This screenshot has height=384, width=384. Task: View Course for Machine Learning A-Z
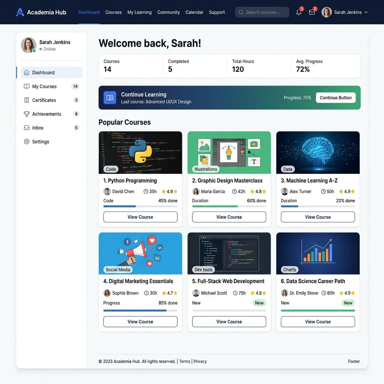(x=318, y=217)
